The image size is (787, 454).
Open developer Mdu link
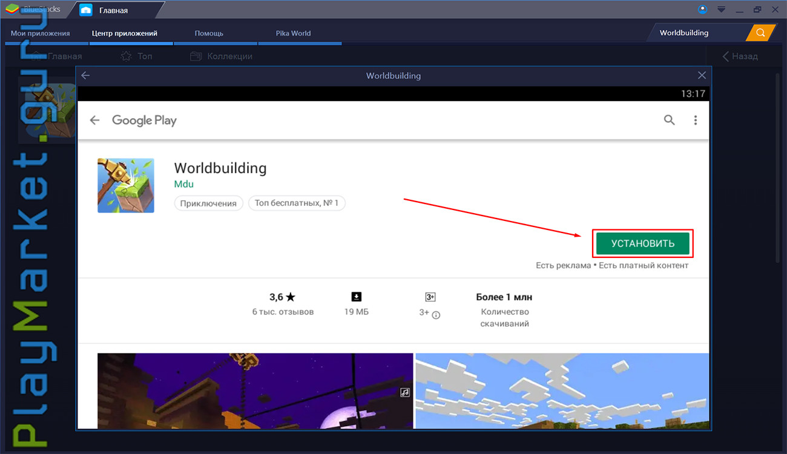click(x=183, y=184)
